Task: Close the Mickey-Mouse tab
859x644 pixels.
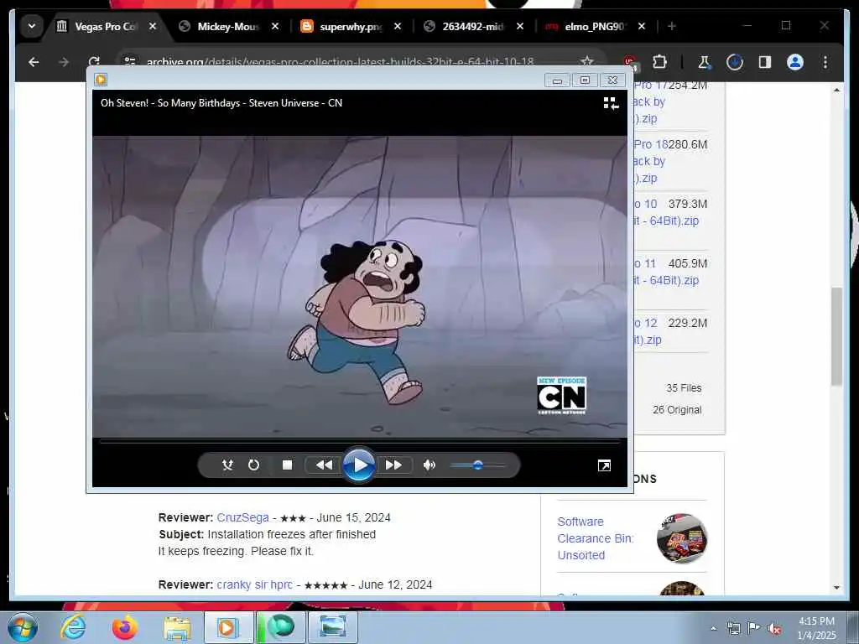Action: 275,26
